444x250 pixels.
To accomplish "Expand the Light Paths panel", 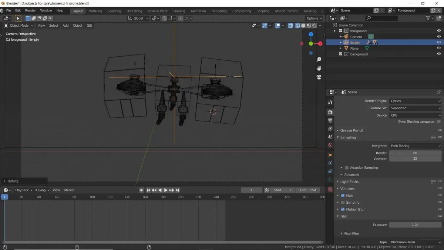I will [349, 181].
